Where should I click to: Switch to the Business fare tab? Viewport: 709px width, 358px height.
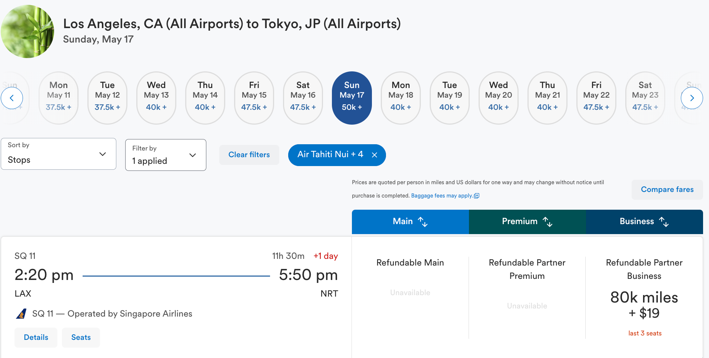point(636,222)
